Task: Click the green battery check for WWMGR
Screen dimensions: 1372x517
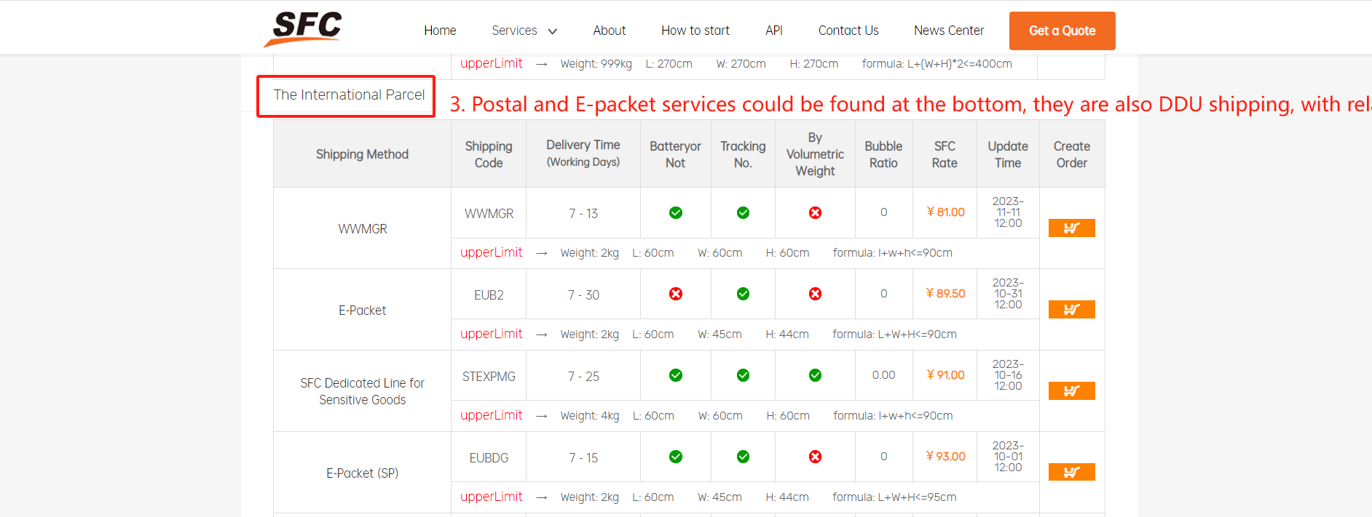Action: [x=676, y=212]
